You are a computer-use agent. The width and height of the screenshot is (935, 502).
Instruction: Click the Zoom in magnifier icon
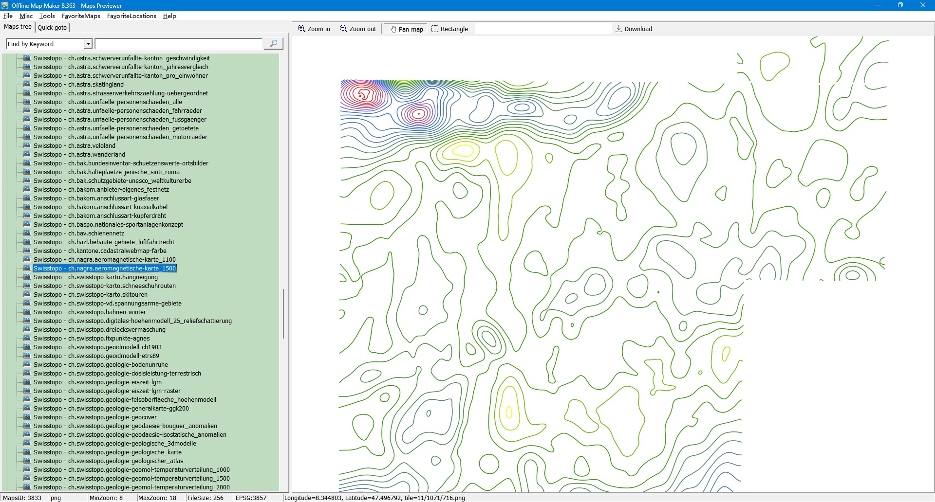(x=302, y=29)
